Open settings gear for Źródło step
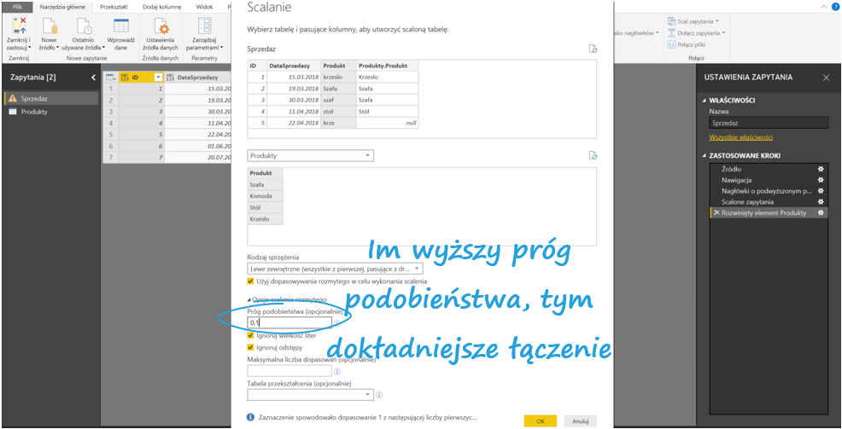This screenshot has height=429, width=842. 821,169
